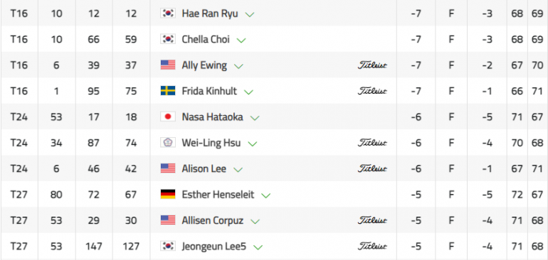Expand Nasa Hataoka row using the chevron
The image size is (548, 260).
(x=255, y=118)
